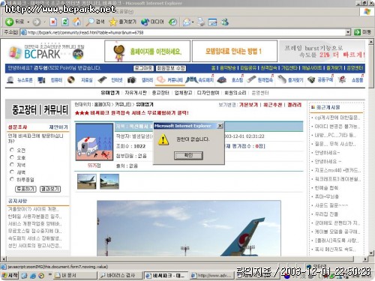Stop page loading with the red X icon
Image resolution: width=375 pixels, height=281 pixels.
coord(53,22)
